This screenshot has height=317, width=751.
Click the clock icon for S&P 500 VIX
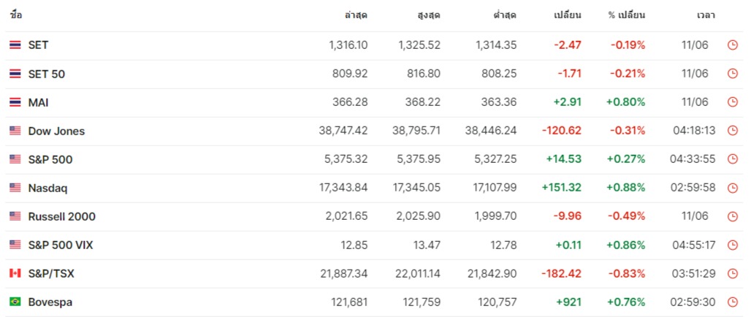(733, 245)
